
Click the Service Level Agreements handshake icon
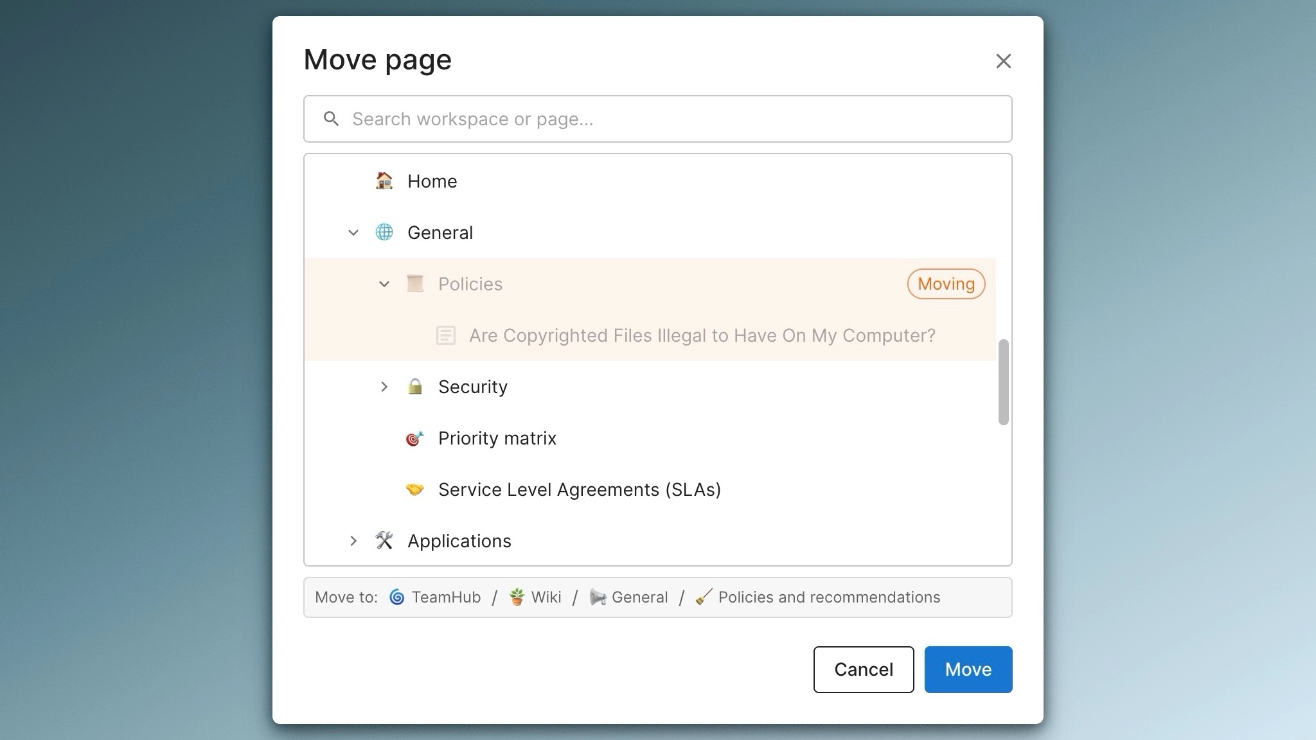pos(415,489)
